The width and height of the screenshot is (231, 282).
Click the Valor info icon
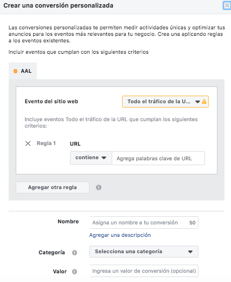74,272
